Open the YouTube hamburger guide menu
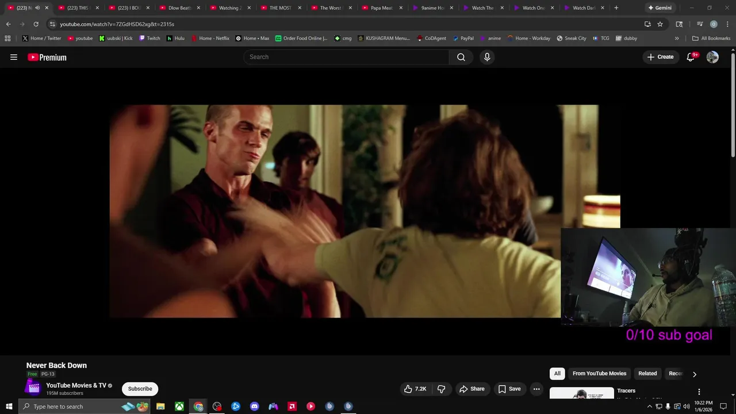736x414 pixels. click(14, 57)
